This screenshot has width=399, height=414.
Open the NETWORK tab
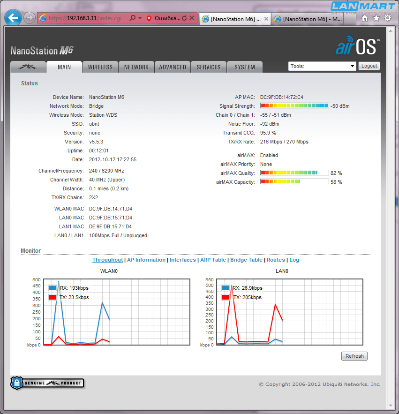[x=136, y=67]
